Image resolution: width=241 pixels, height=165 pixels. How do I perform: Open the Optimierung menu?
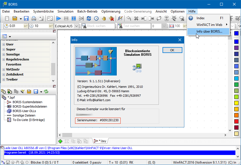(x=111, y=11)
